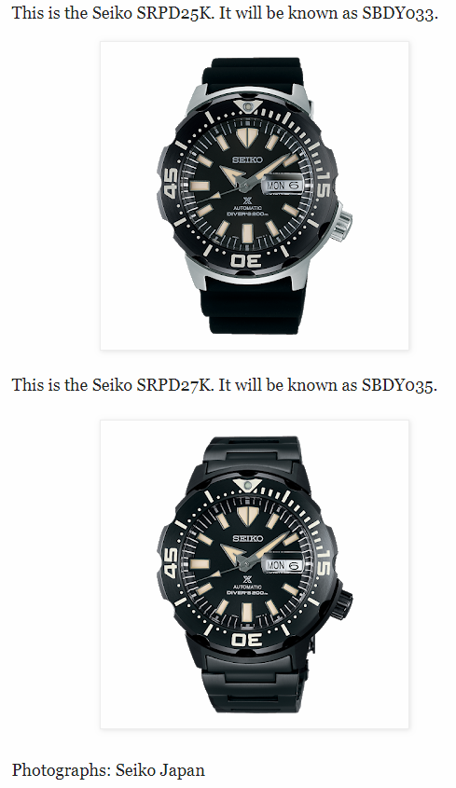Image resolution: width=456 pixels, height=788 pixels.
Task: Click the 15 bezel marker on first watch
Action: 323,184
